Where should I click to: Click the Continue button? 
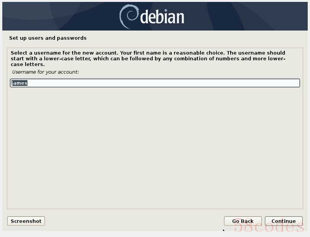tap(284, 221)
